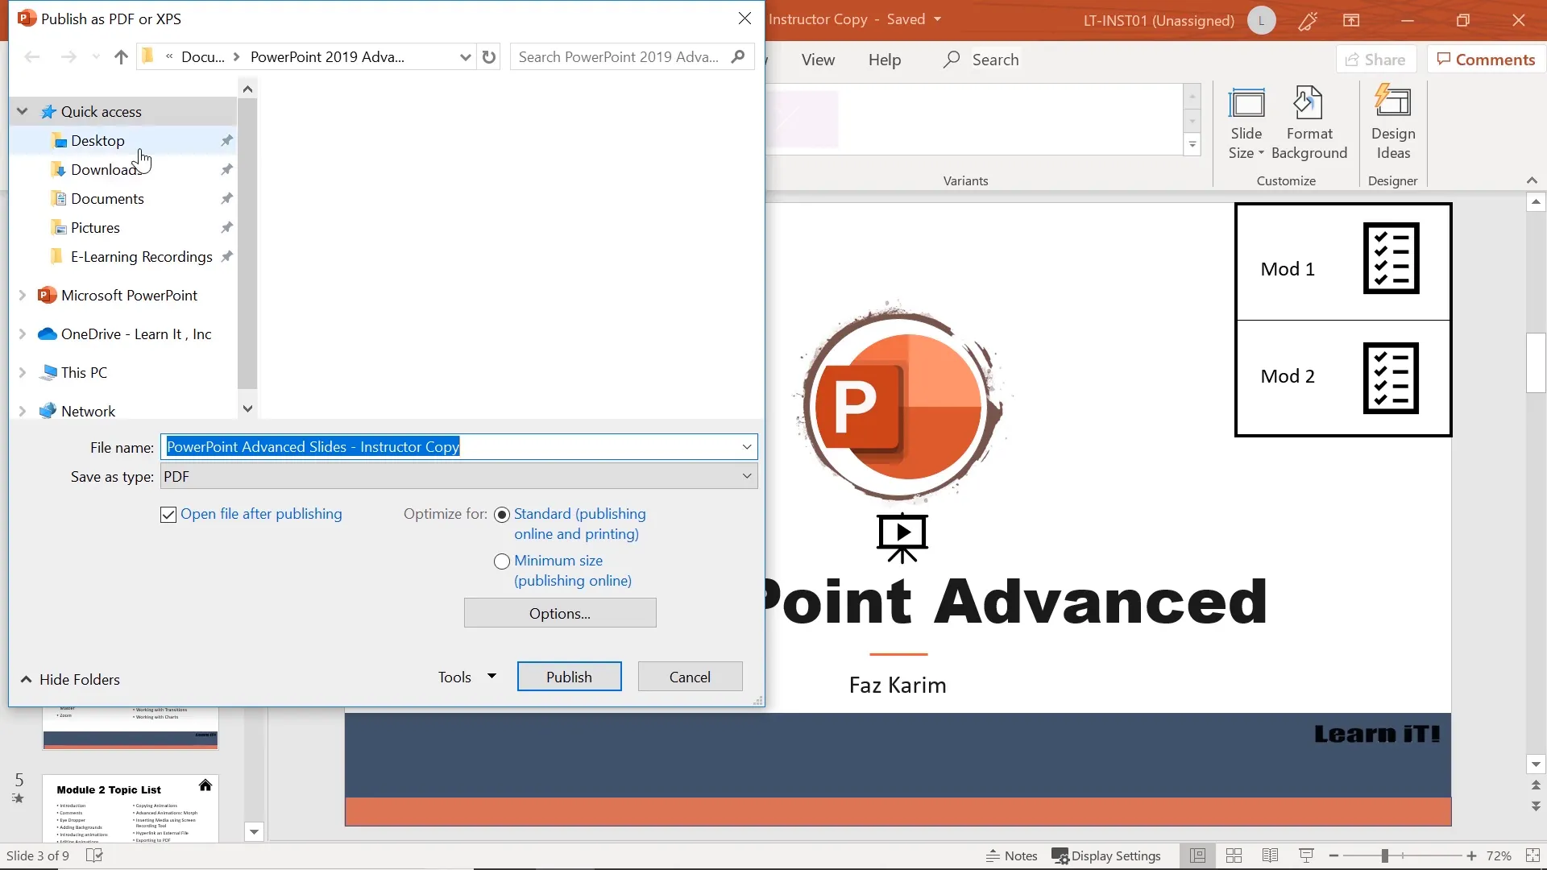Go up one folder level with the up arrow
Viewport: 1547px width, 870px height.
pyautogui.click(x=121, y=57)
